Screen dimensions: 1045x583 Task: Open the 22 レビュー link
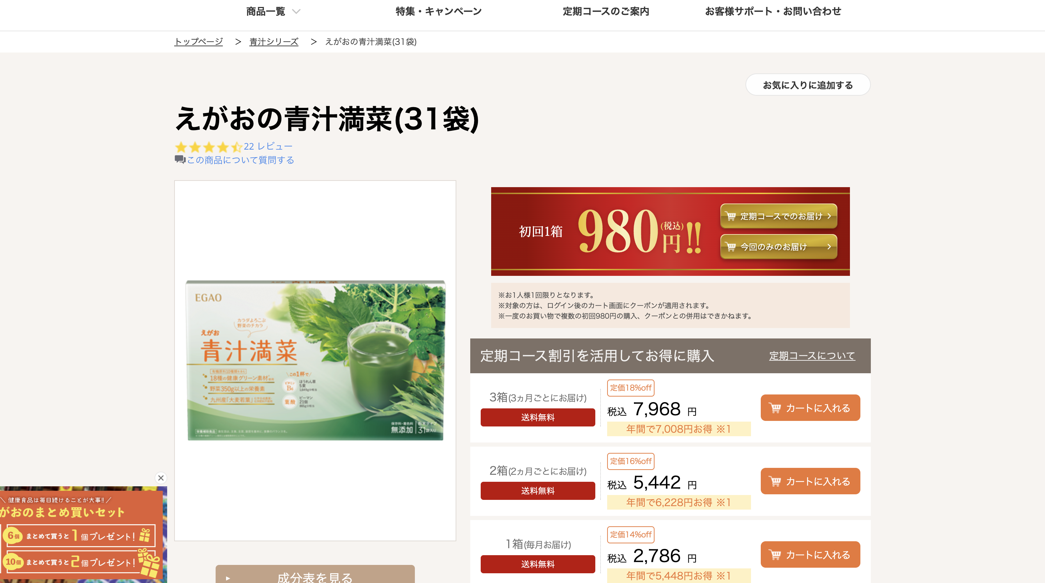[268, 146]
